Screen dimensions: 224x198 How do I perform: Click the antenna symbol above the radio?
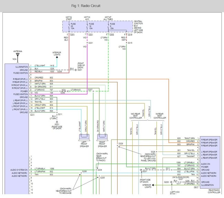tap(18, 58)
